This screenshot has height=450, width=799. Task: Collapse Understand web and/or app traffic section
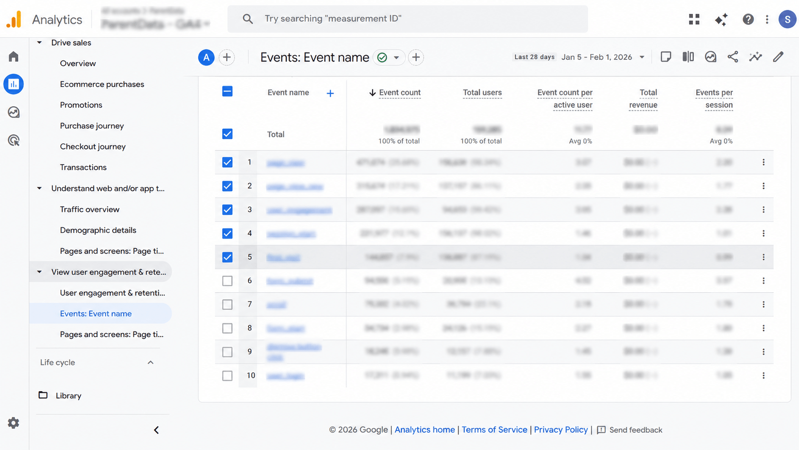click(x=40, y=188)
